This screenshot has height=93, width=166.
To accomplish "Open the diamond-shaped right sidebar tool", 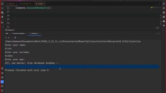I will (164, 26).
